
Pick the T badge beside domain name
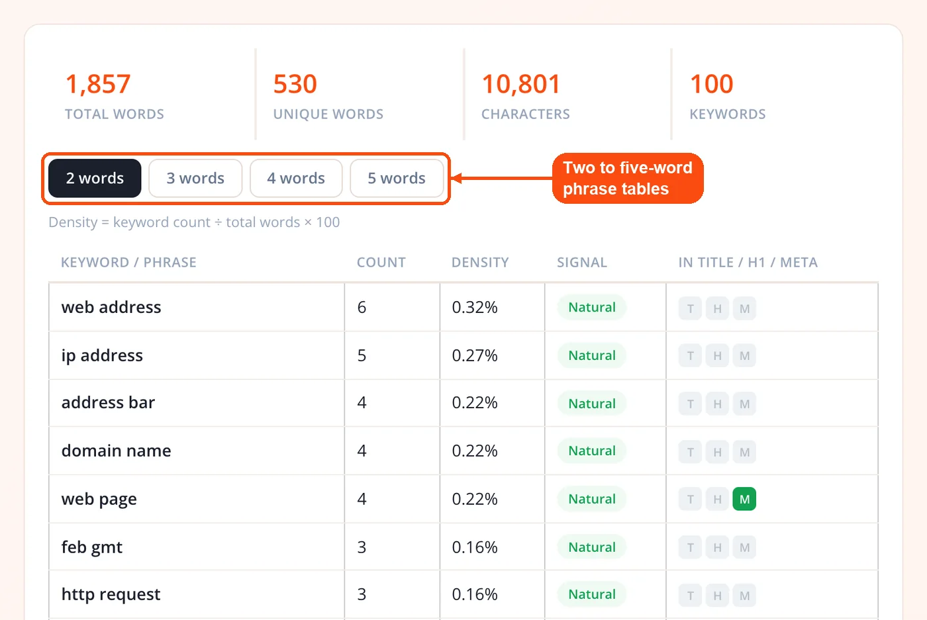pos(690,452)
